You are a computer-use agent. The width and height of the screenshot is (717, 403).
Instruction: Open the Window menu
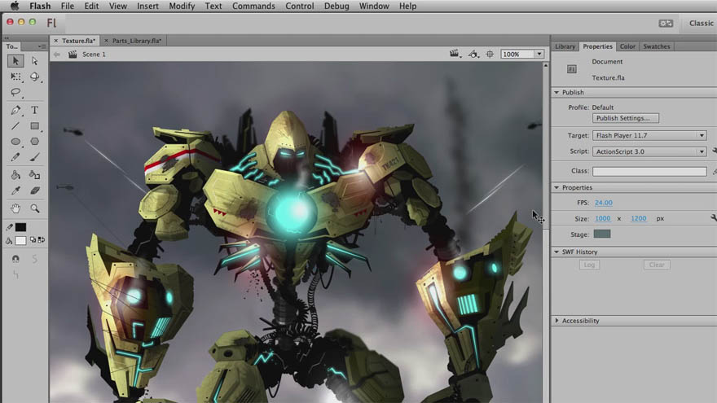tap(374, 6)
